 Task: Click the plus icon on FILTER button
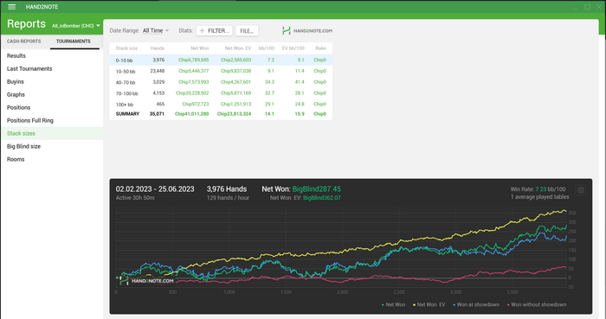click(202, 31)
